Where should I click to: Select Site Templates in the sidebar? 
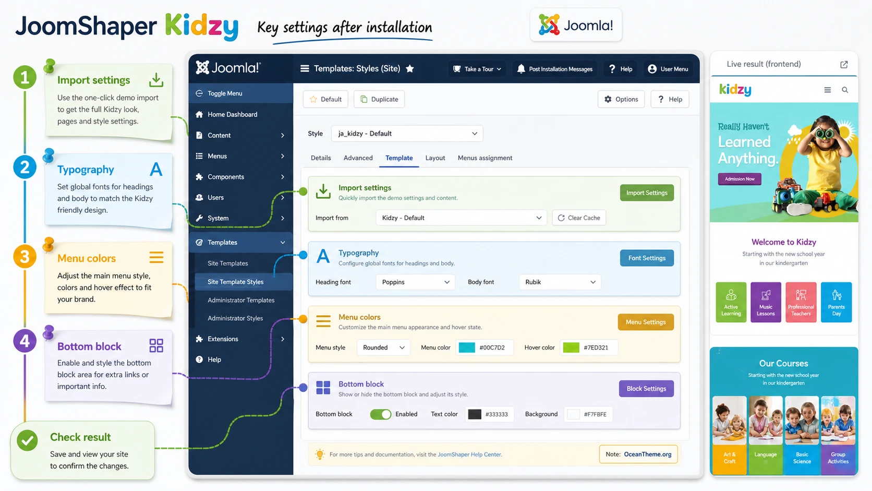pos(228,264)
